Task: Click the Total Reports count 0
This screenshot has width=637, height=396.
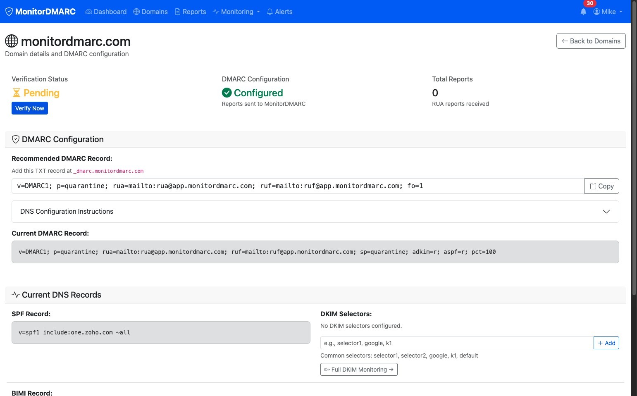Action: (435, 93)
